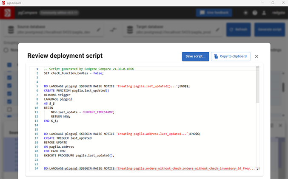Click the script editor vertical scrollbar thumb

click(x=258, y=85)
